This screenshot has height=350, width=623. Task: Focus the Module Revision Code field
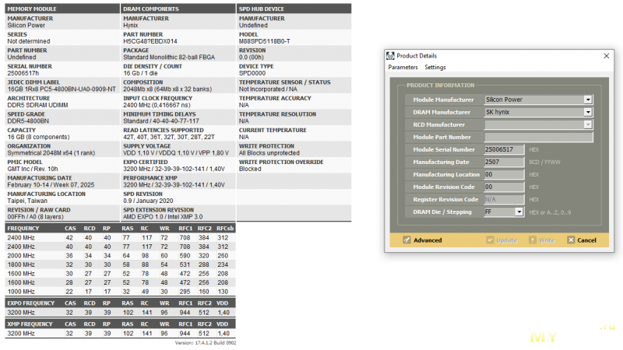pos(504,187)
